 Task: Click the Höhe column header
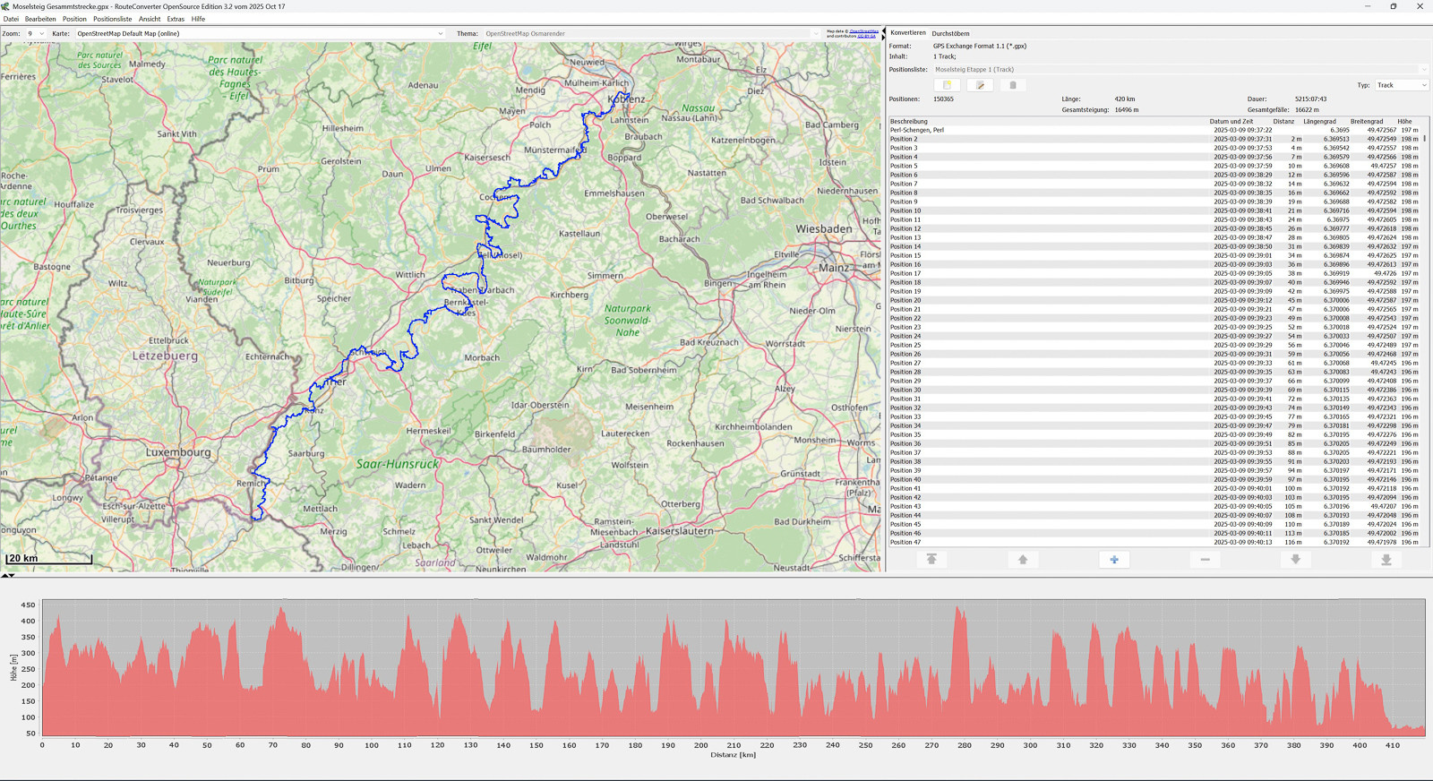coord(1404,121)
